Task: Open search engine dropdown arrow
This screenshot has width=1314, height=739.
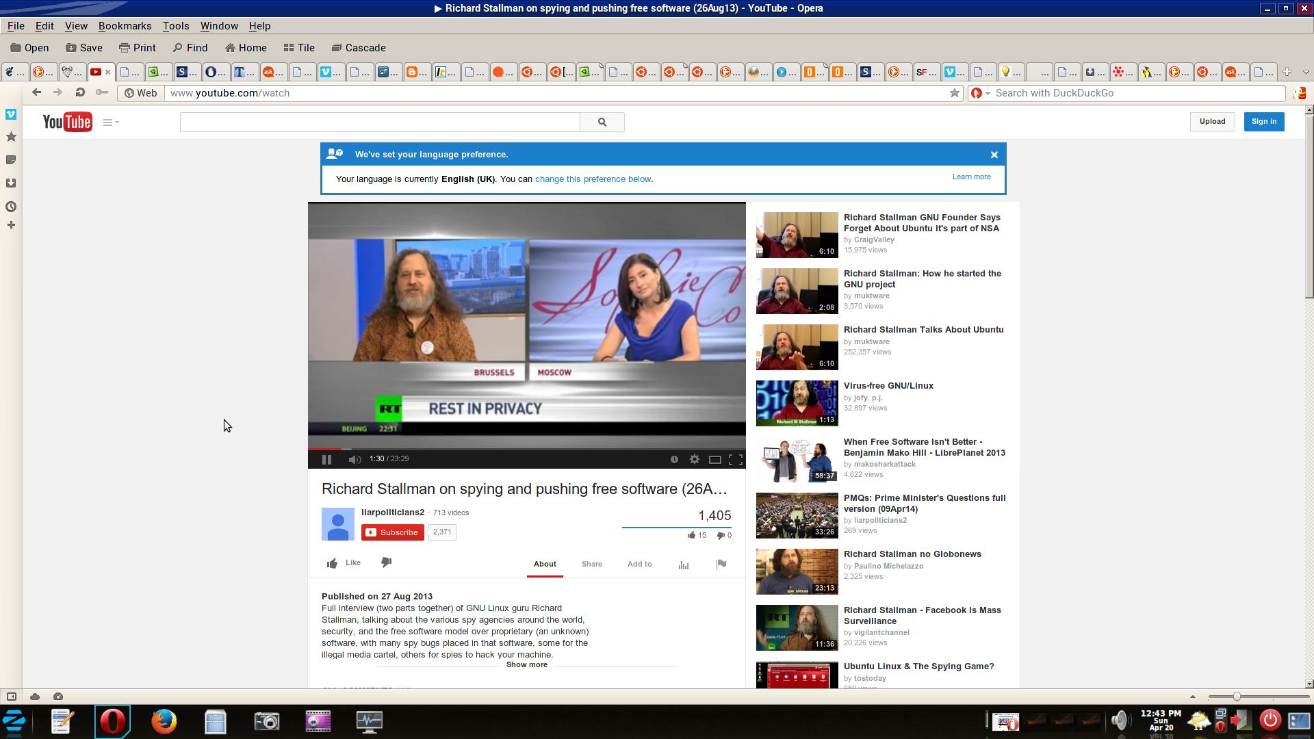Action: 988,94
